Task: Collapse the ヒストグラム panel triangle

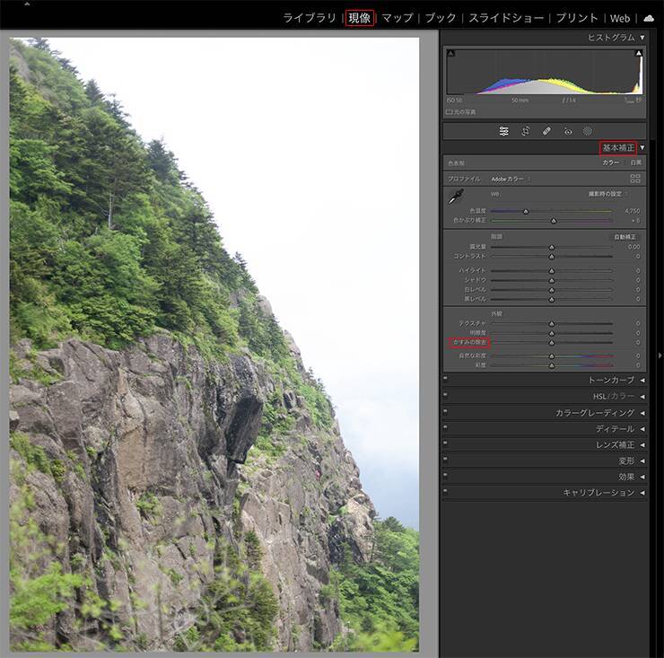Action: (x=642, y=38)
